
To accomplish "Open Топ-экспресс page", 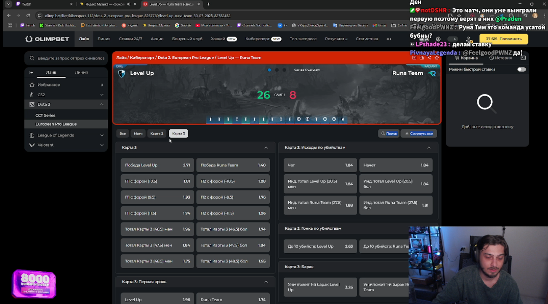I will tap(303, 39).
